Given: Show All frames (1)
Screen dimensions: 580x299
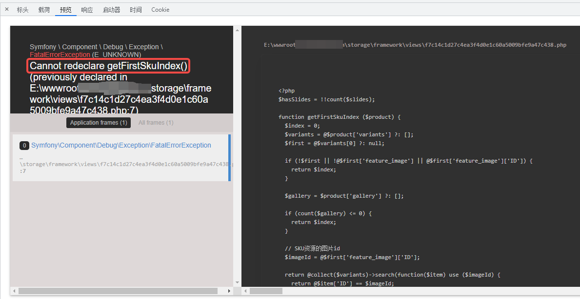Looking at the screenshot, I should pos(156,123).
